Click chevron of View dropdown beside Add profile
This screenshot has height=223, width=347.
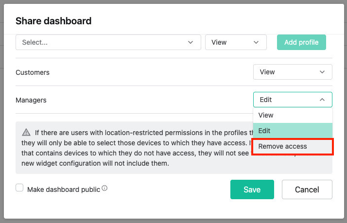pyautogui.click(x=257, y=42)
